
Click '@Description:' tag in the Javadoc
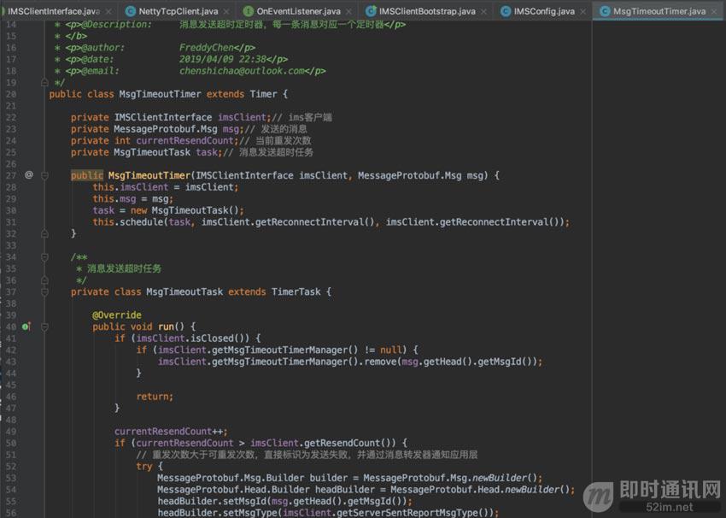click(x=116, y=25)
